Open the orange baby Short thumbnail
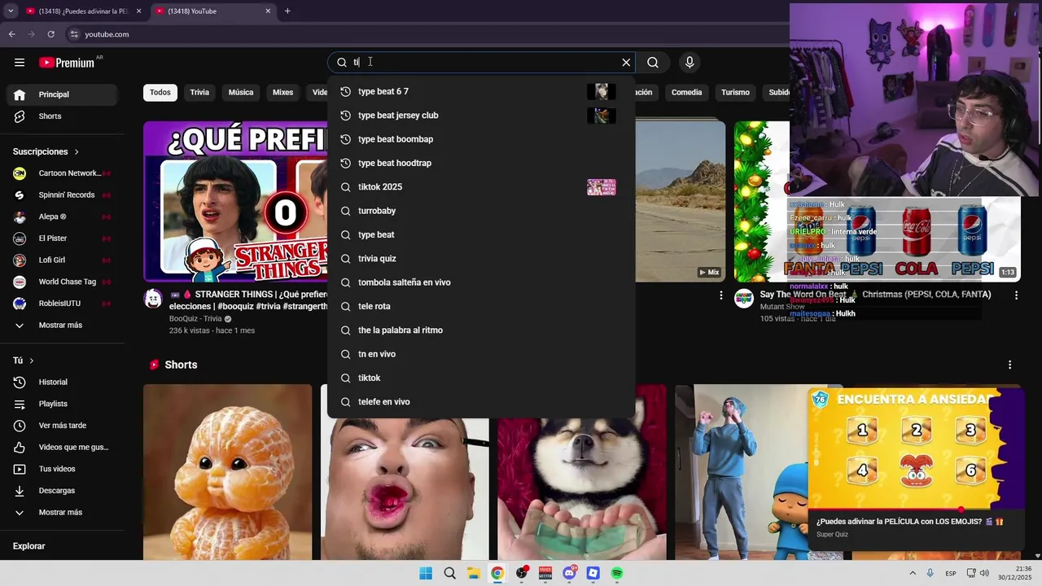 (228, 472)
